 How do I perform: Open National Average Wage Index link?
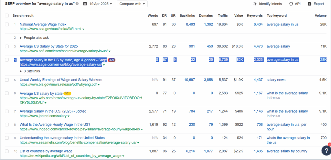pyautogui.click(x=43, y=24)
